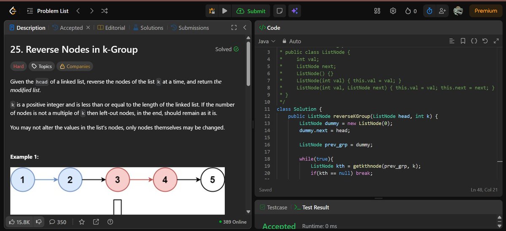Close the Accepted tab
Screen dimensions: 506x231
point(88,28)
